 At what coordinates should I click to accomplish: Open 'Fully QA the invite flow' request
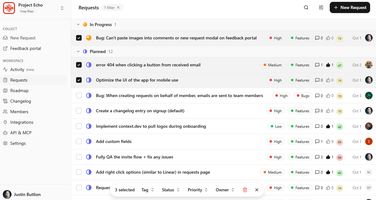coord(134,157)
